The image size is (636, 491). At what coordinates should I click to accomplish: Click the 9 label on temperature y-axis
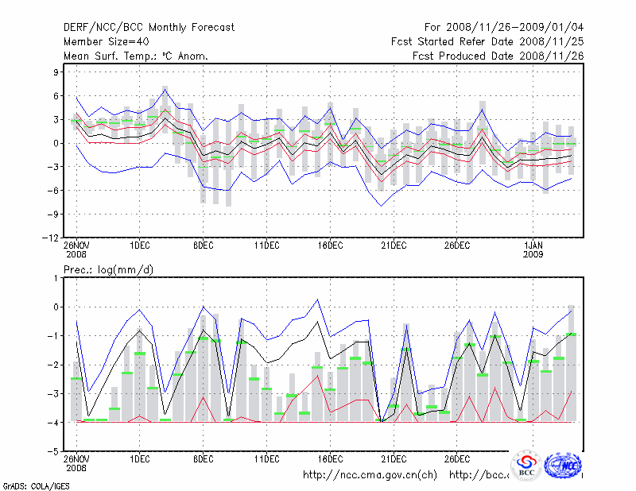tap(56, 72)
